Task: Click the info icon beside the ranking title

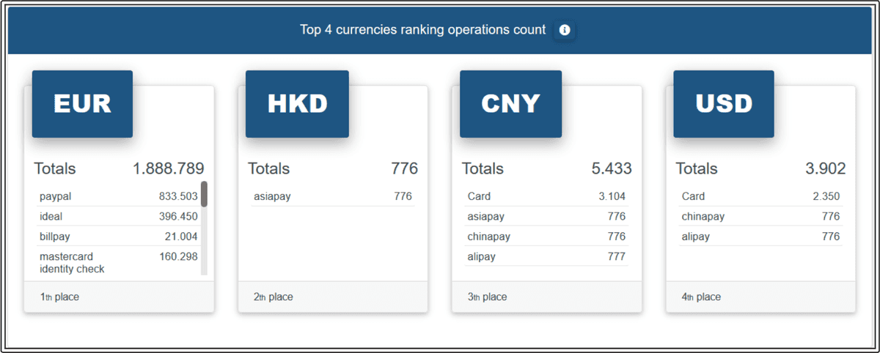Action: tap(564, 30)
